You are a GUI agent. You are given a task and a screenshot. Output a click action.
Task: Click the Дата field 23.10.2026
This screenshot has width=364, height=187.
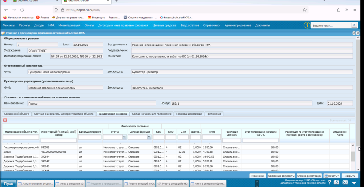click(88, 45)
